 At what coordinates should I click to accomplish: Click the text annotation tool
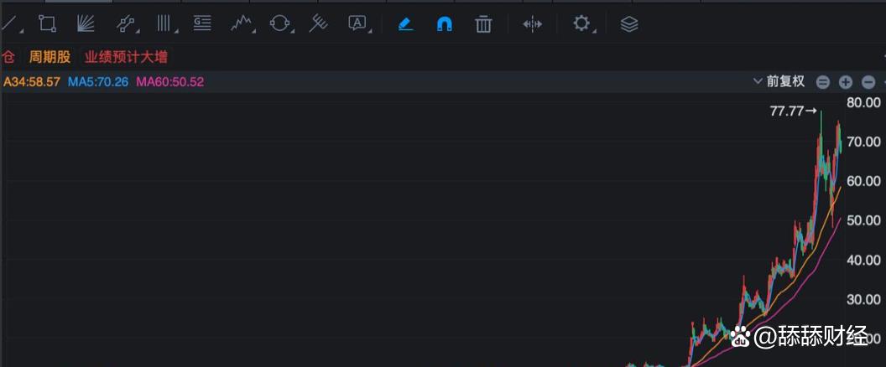[x=358, y=23]
